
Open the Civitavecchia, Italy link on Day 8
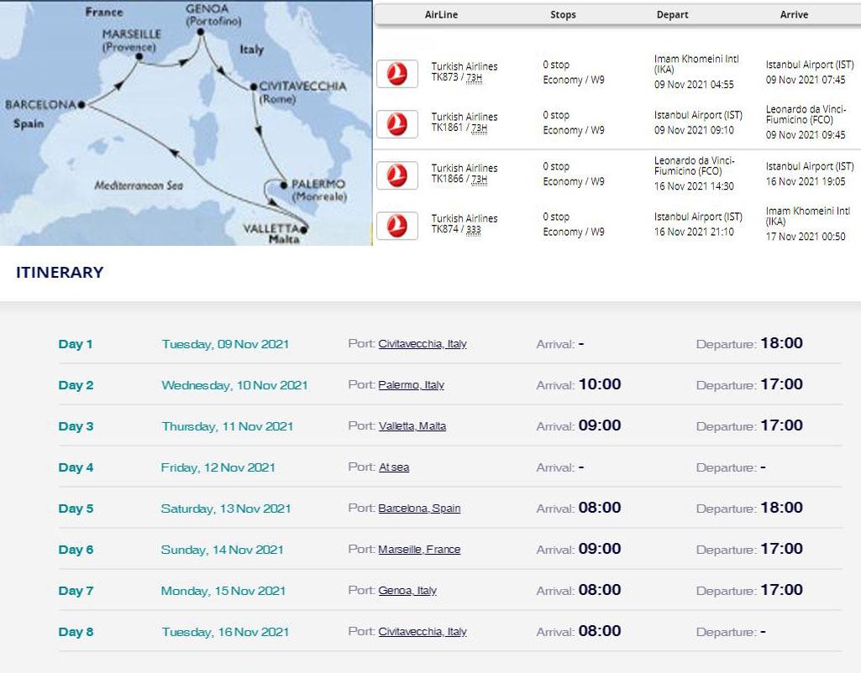coord(423,632)
